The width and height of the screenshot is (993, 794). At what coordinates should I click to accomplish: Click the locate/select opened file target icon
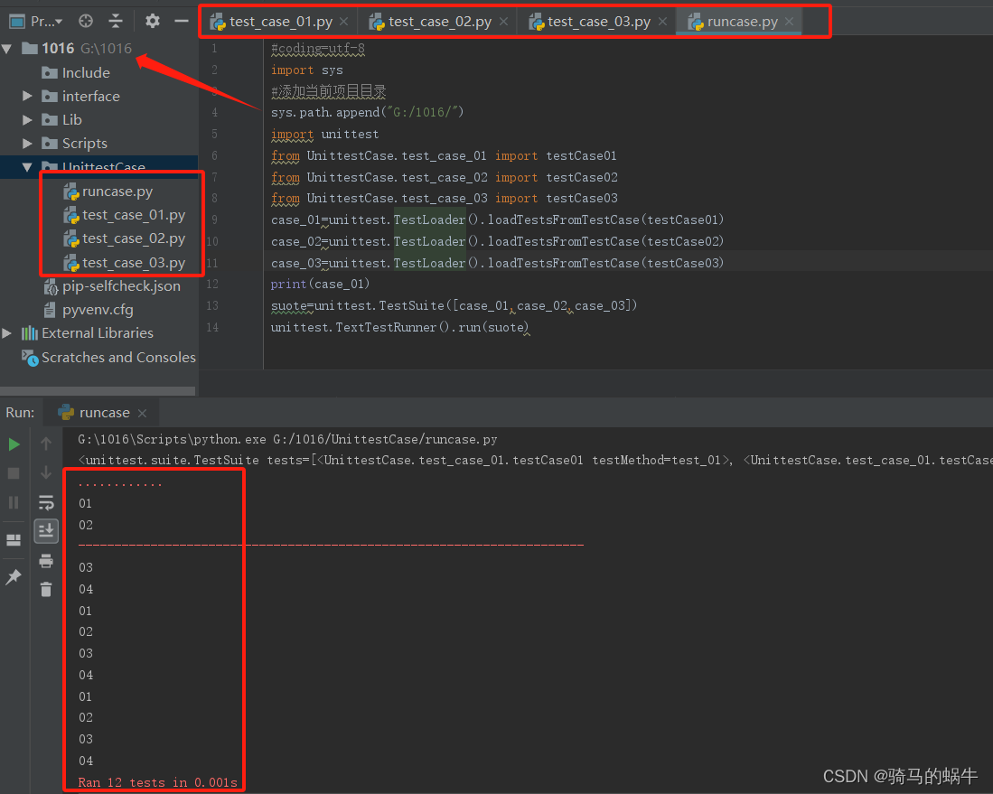(86, 22)
